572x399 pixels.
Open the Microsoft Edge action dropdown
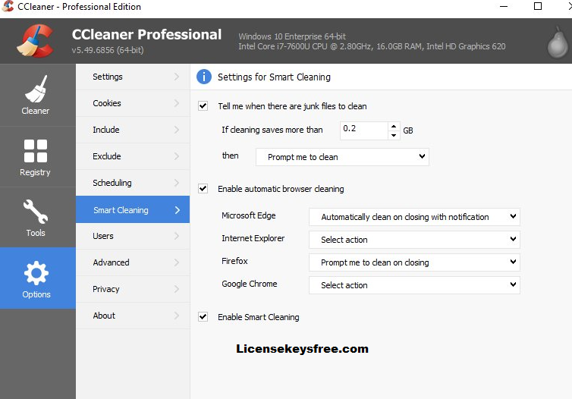(414, 217)
